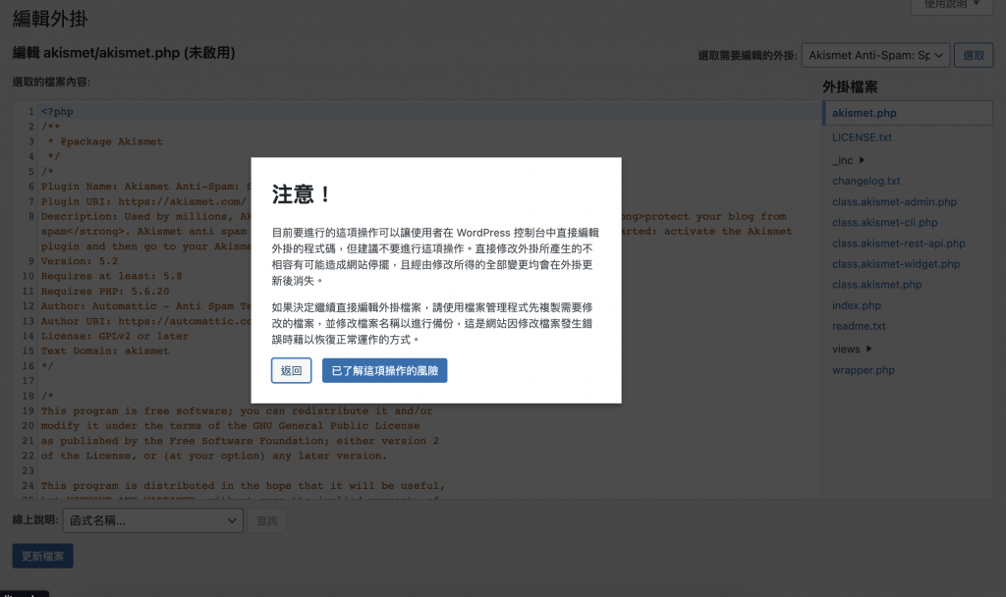Screen dimensions: 1006x597
Task: Open class.akismet.php file
Action: pyautogui.click(x=876, y=285)
